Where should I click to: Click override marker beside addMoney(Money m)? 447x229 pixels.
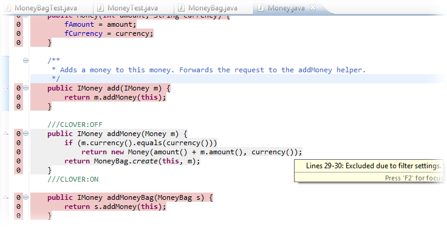click(x=5, y=134)
